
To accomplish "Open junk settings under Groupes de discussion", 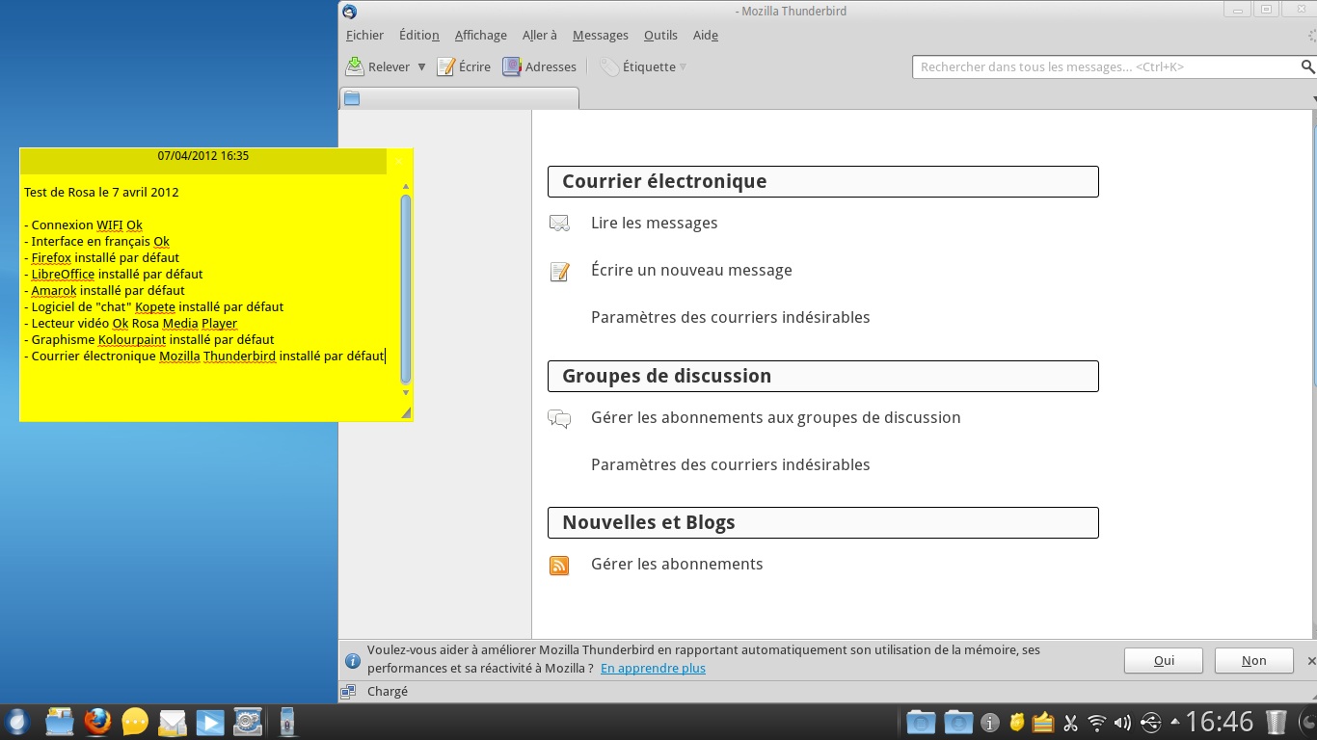I will 731,464.
